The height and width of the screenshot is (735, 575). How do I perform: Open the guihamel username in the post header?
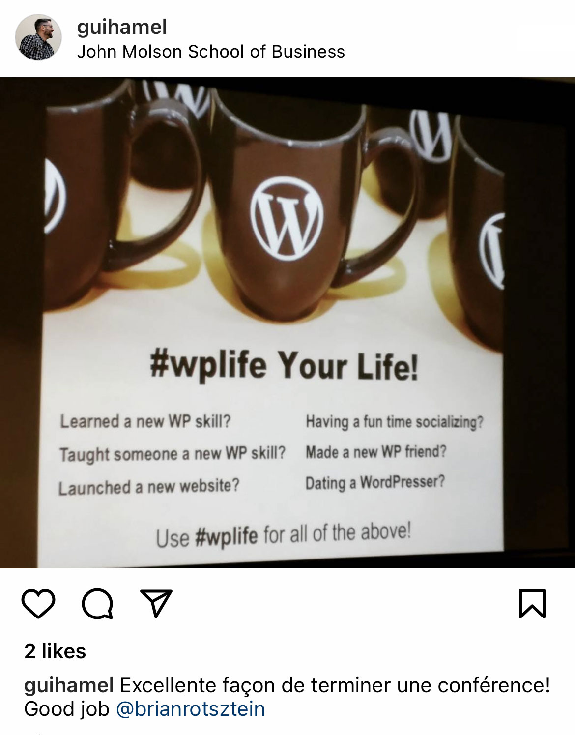click(x=122, y=27)
